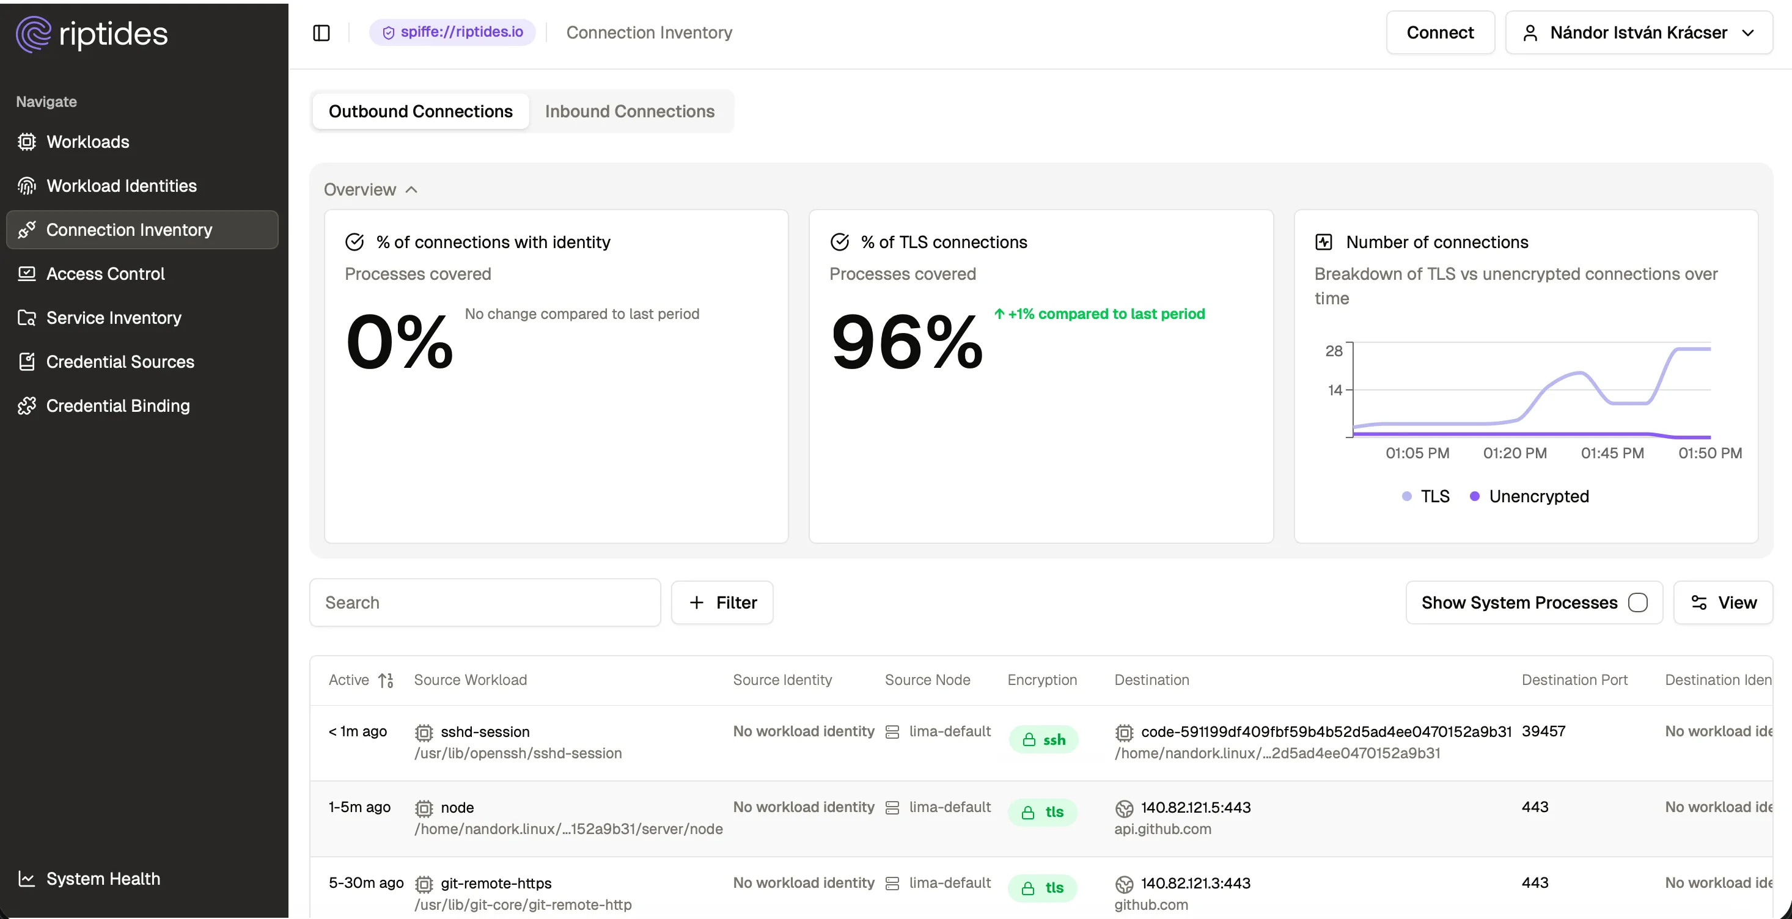1792x919 pixels.
Task: Click the Workload Identities fingerprint icon
Action: coord(26,186)
